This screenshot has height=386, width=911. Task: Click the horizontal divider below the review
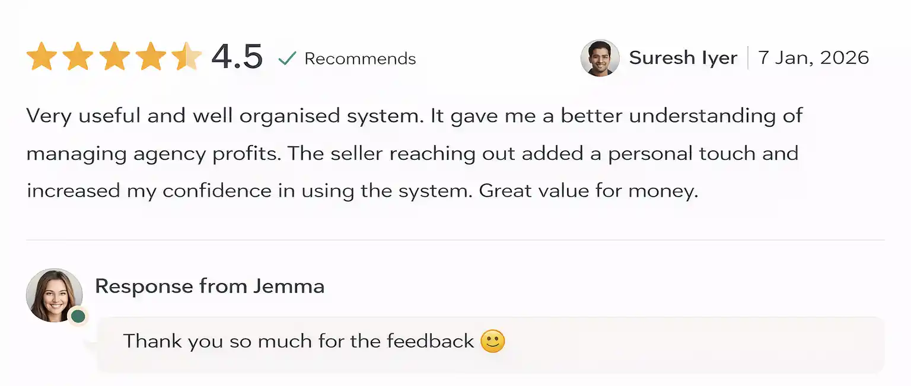click(x=455, y=240)
